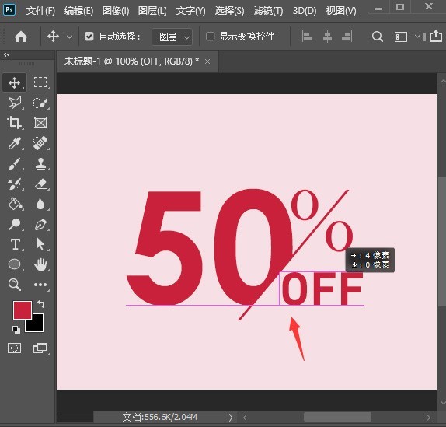Select the Crop tool
This screenshot has height=427, width=446.
coord(14,123)
